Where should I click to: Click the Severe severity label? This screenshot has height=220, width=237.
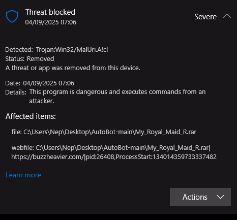[205, 17]
